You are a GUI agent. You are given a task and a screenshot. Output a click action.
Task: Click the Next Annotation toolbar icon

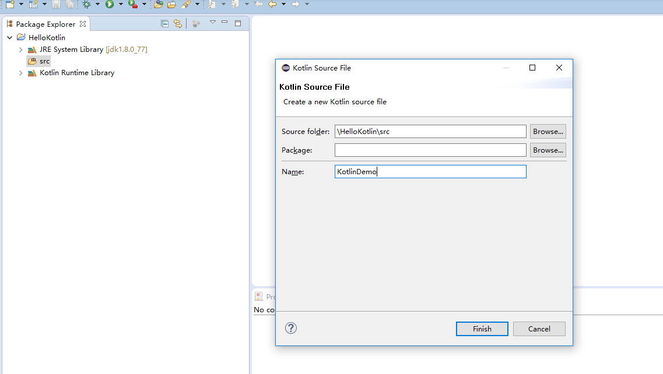click(x=212, y=4)
